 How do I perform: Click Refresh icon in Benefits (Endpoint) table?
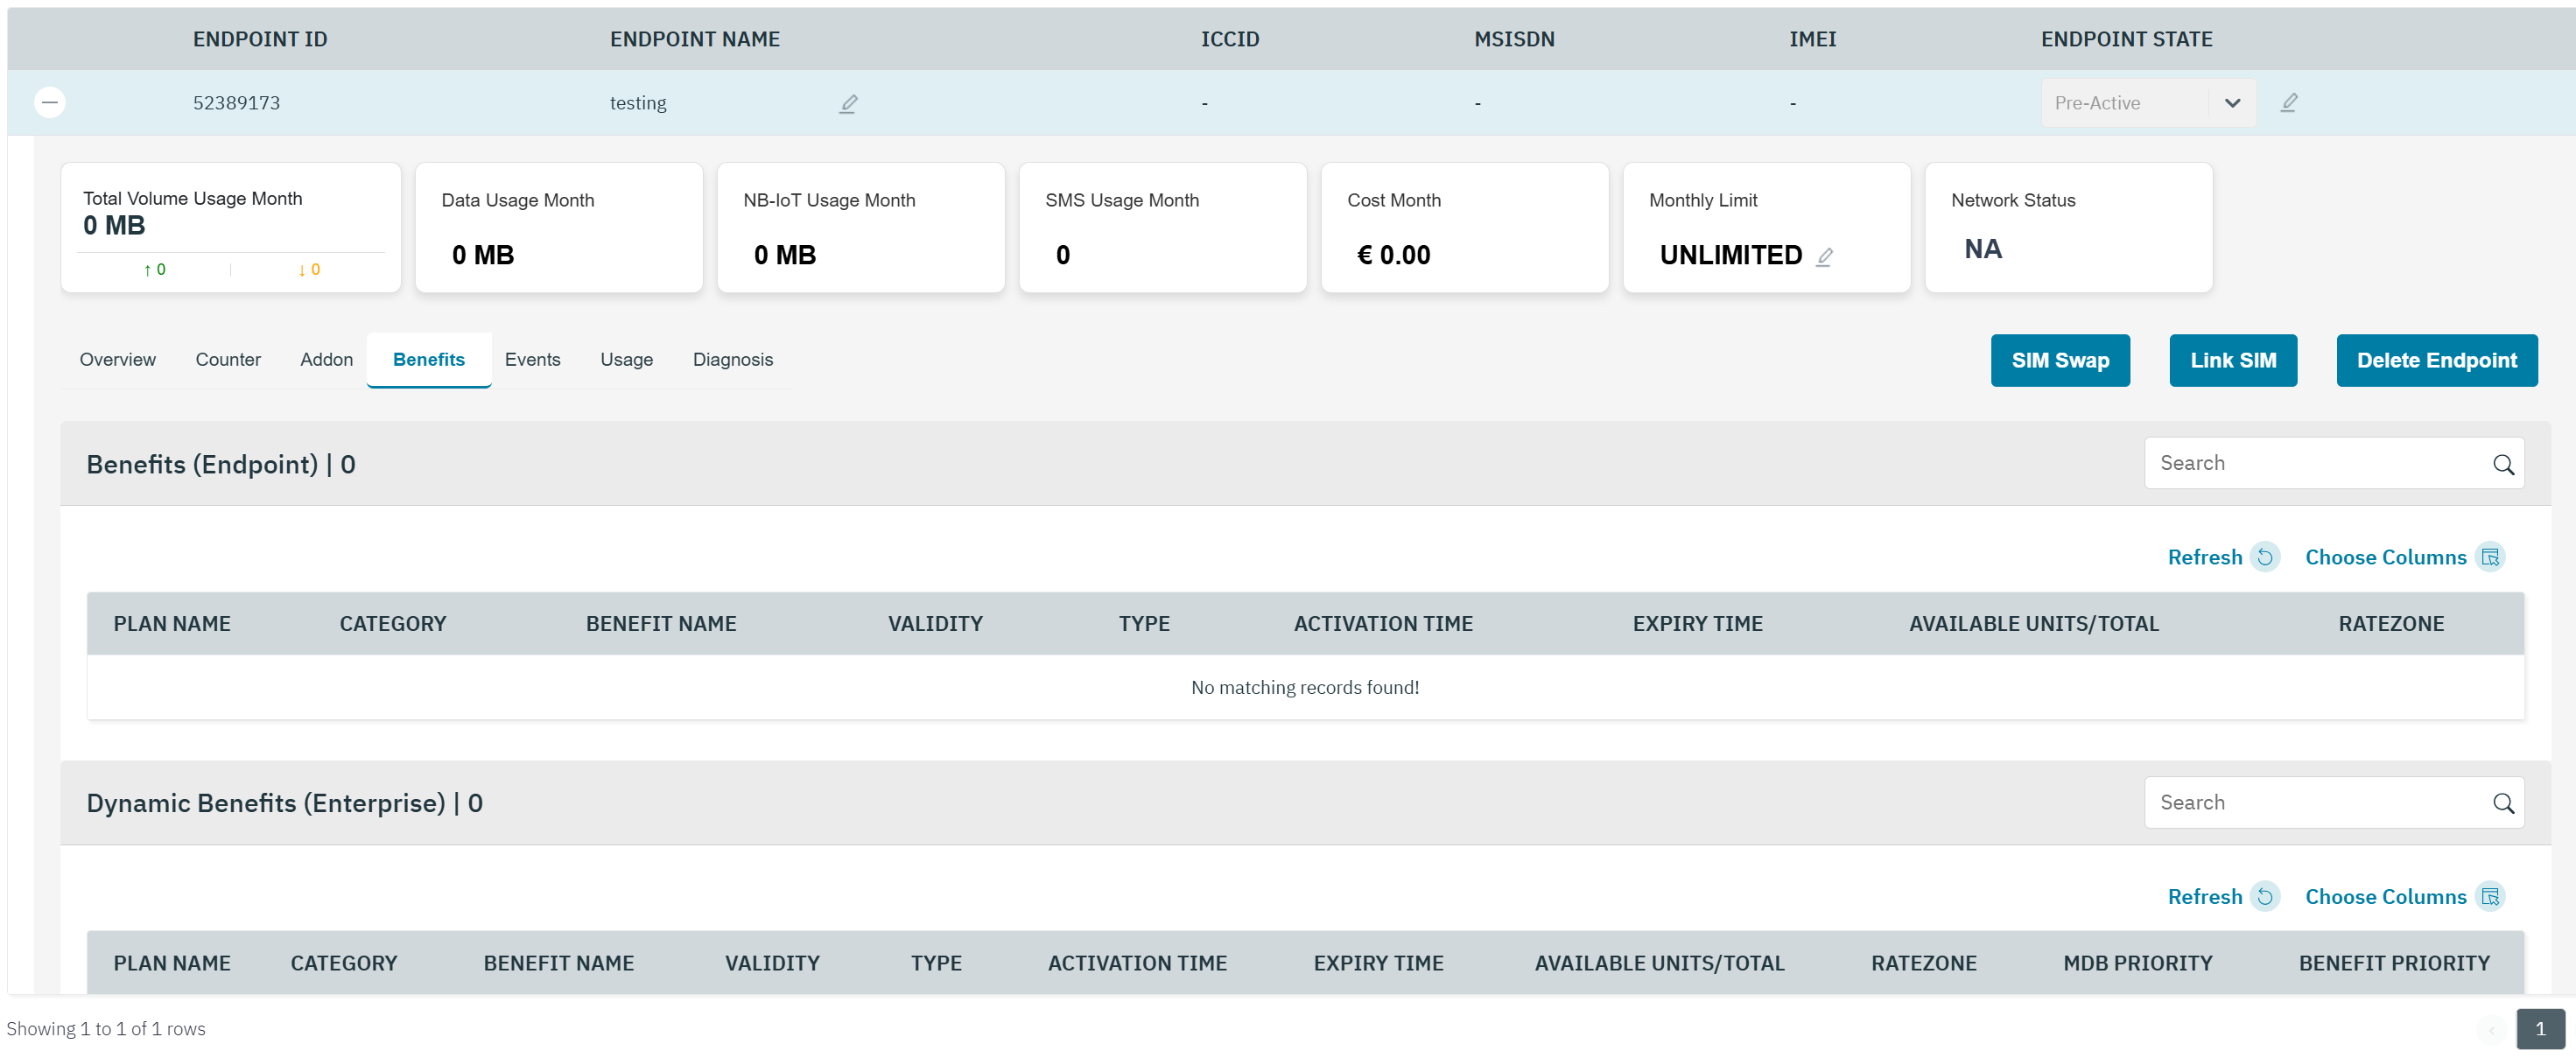click(2265, 557)
